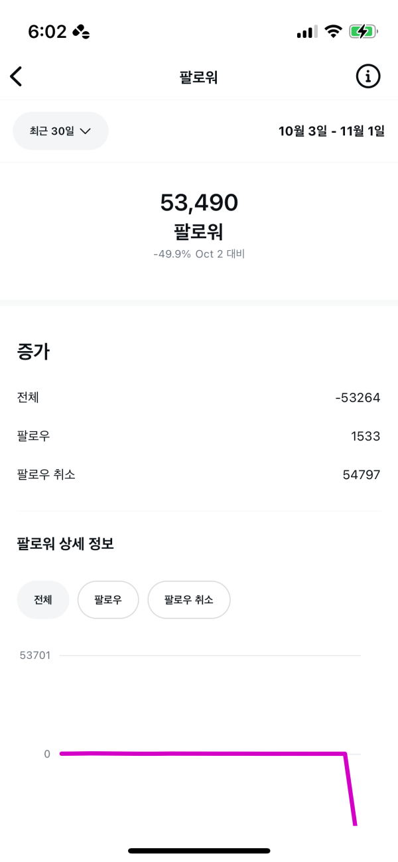Tap the 10월 3일 - 11월 1일 date range
Image resolution: width=398 pixels, height=862 pixels.
tap(331, 131)
